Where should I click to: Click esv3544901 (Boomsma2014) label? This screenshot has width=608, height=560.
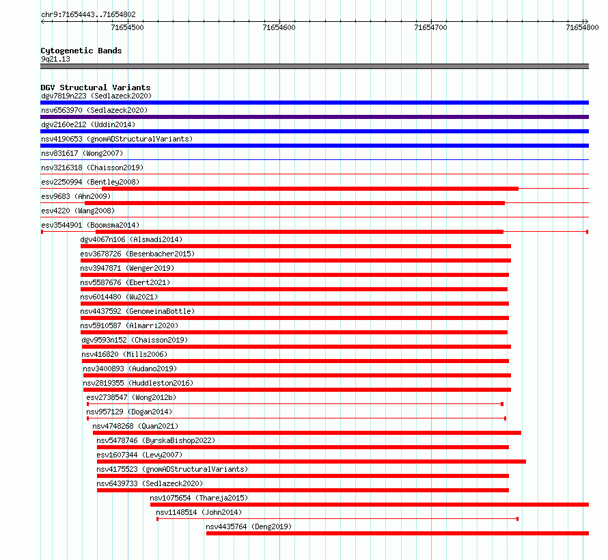(x=90, y=225)
